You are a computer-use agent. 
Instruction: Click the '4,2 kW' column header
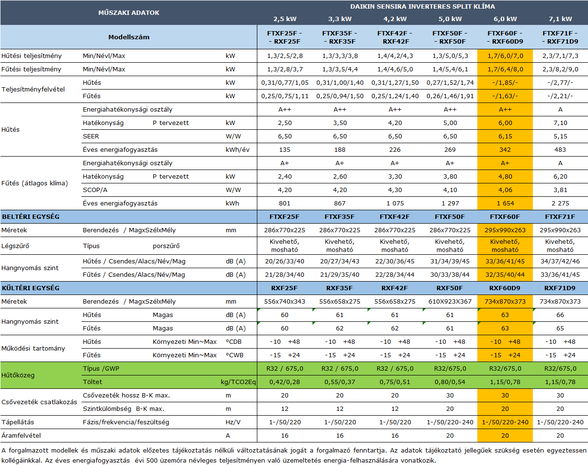pos(395,19)
